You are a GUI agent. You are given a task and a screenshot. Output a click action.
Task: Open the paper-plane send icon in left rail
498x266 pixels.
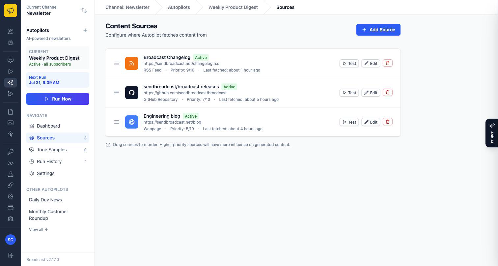click(11, 94)
